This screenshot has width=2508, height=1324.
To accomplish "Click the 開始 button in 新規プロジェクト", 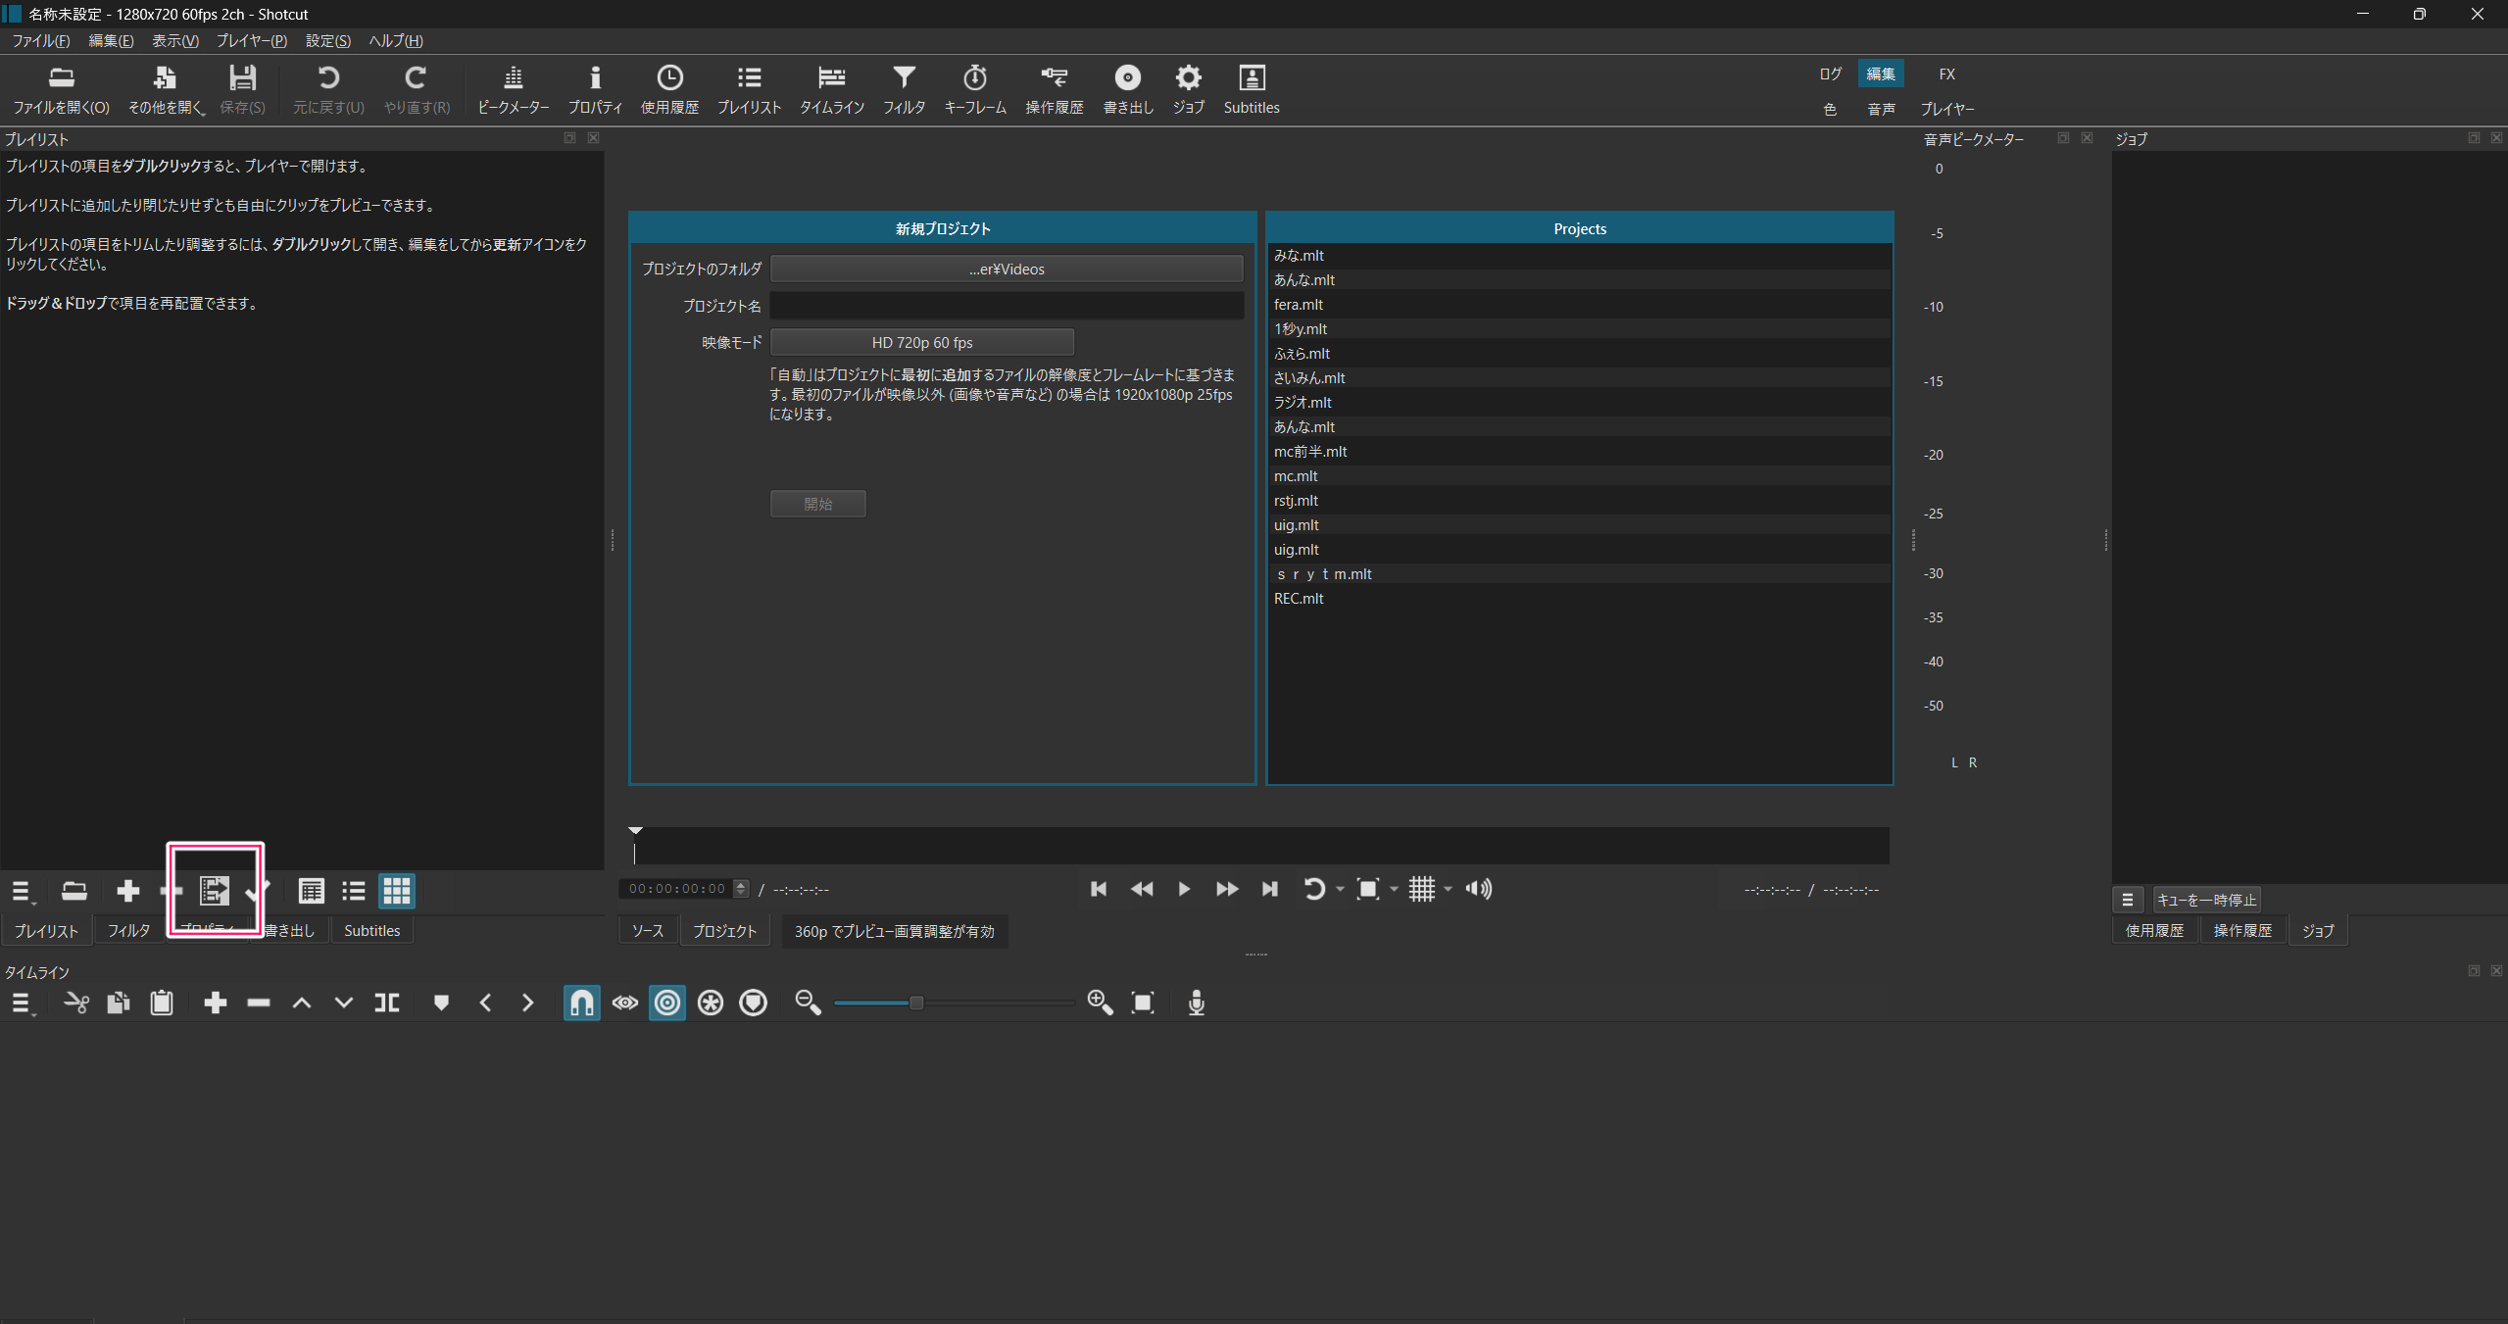I will (x=818, y=504).
